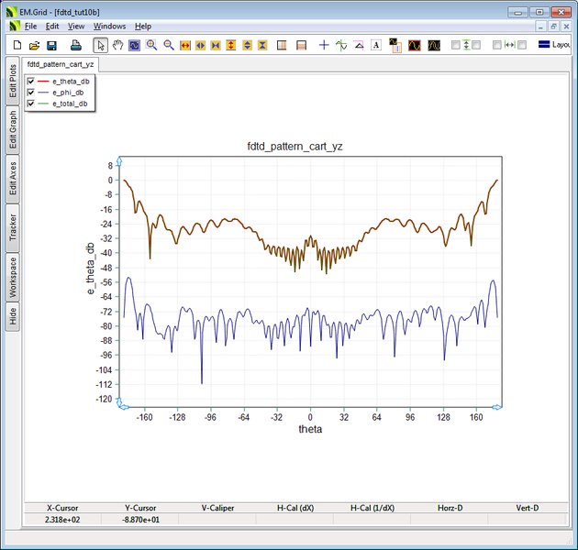
Task: Activate the hand pan tool
Action: click(117, 45)
